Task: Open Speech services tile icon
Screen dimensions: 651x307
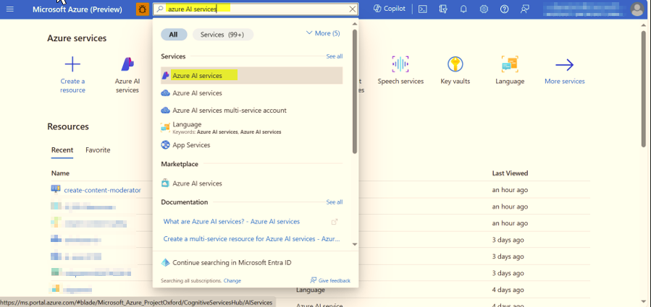Action: (400, 64)
